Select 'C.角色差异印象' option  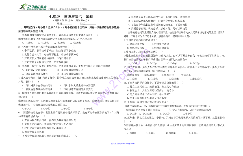click(136, 48)
